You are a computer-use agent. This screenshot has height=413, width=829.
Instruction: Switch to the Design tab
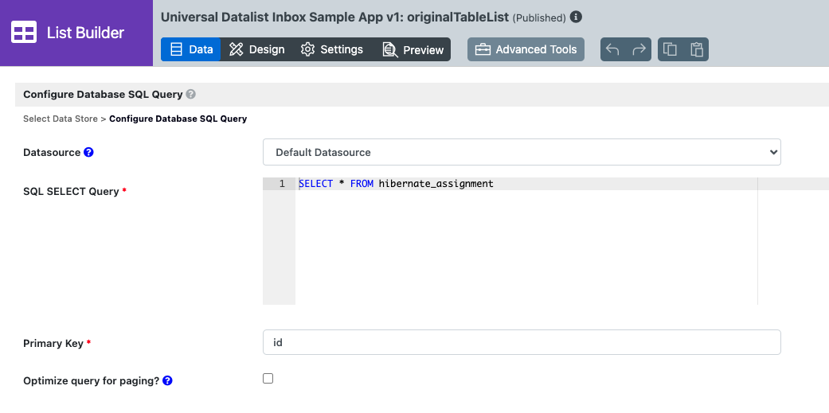click(256, 49)
